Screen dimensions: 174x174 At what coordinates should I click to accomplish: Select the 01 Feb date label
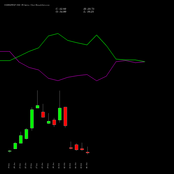59,166
